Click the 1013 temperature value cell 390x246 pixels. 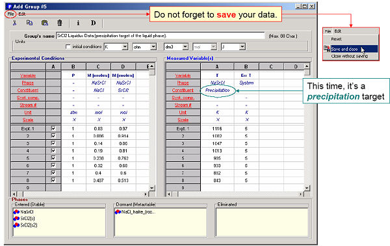[x=217, y=150]
